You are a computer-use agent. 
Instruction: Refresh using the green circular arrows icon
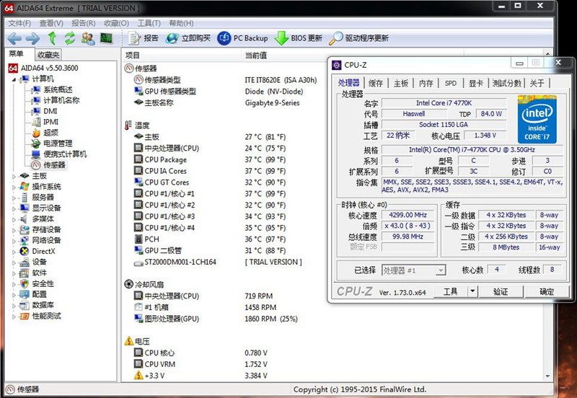pos(69,38)
